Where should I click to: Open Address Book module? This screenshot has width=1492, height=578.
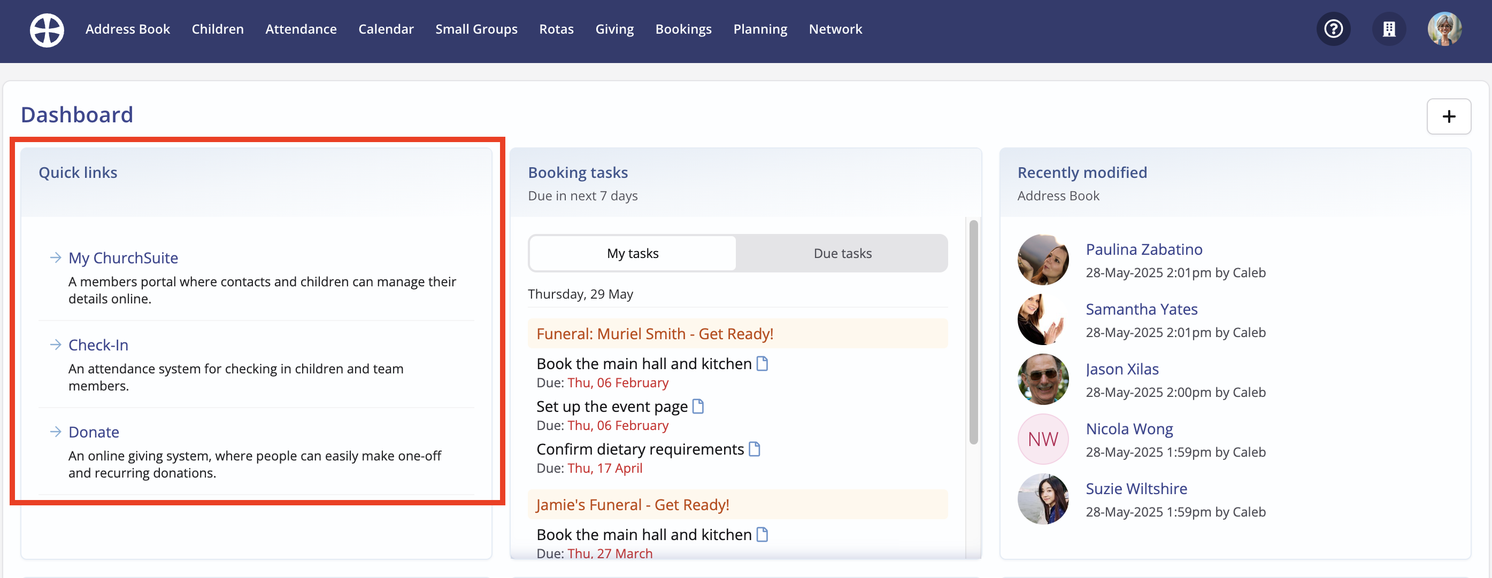127,29
